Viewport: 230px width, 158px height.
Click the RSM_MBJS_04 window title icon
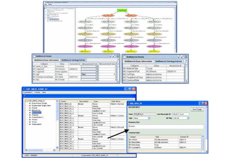pos(128,104)
